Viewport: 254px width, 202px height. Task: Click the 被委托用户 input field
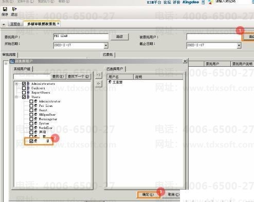click(214, 37)
